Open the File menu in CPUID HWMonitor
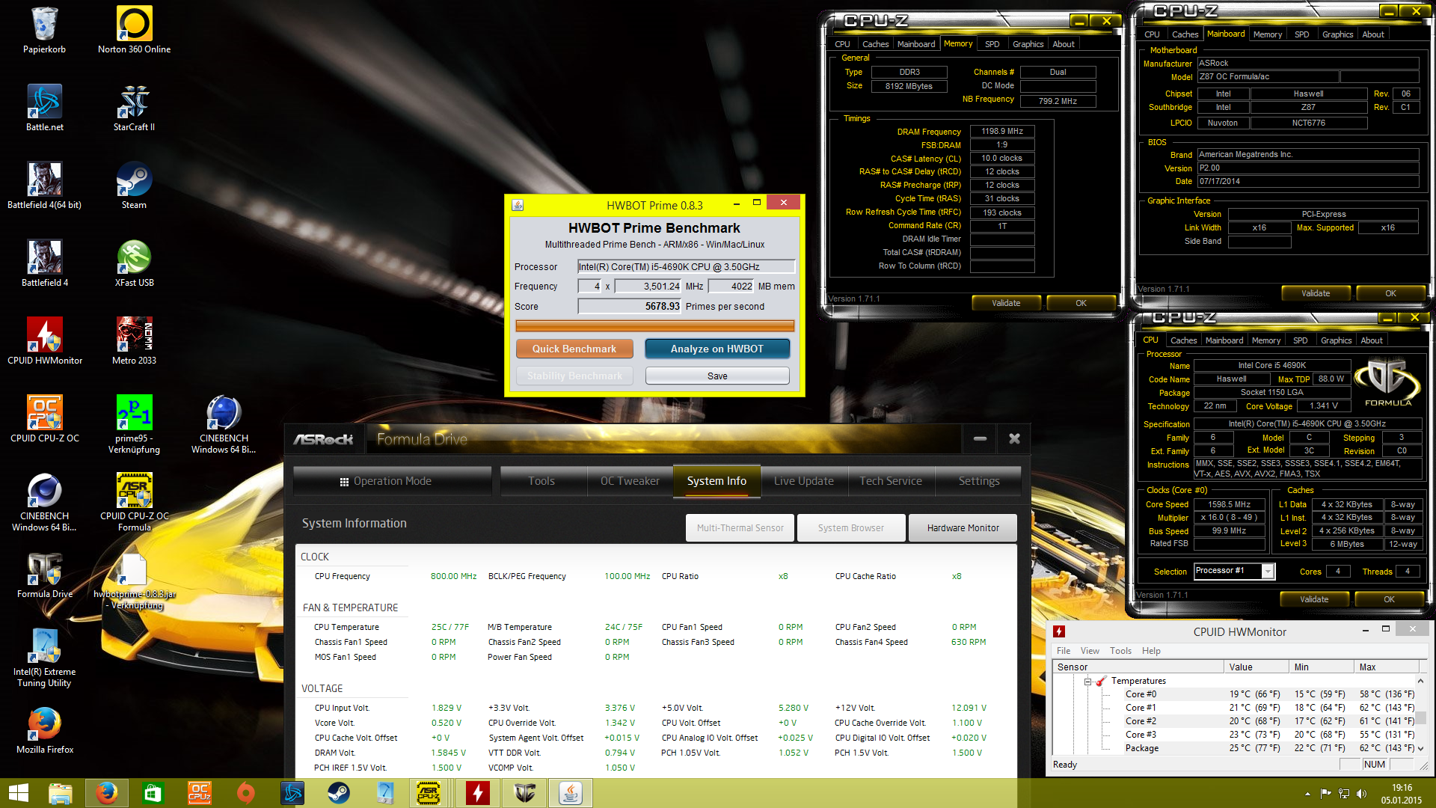This screenshot has height=808, width=1436. tap(1064, 651)
